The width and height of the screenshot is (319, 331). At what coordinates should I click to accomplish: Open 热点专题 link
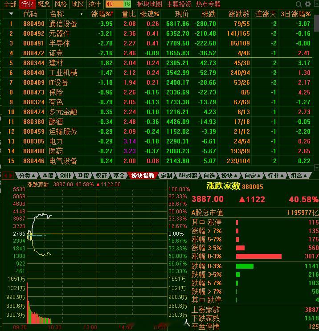(208, 4)
